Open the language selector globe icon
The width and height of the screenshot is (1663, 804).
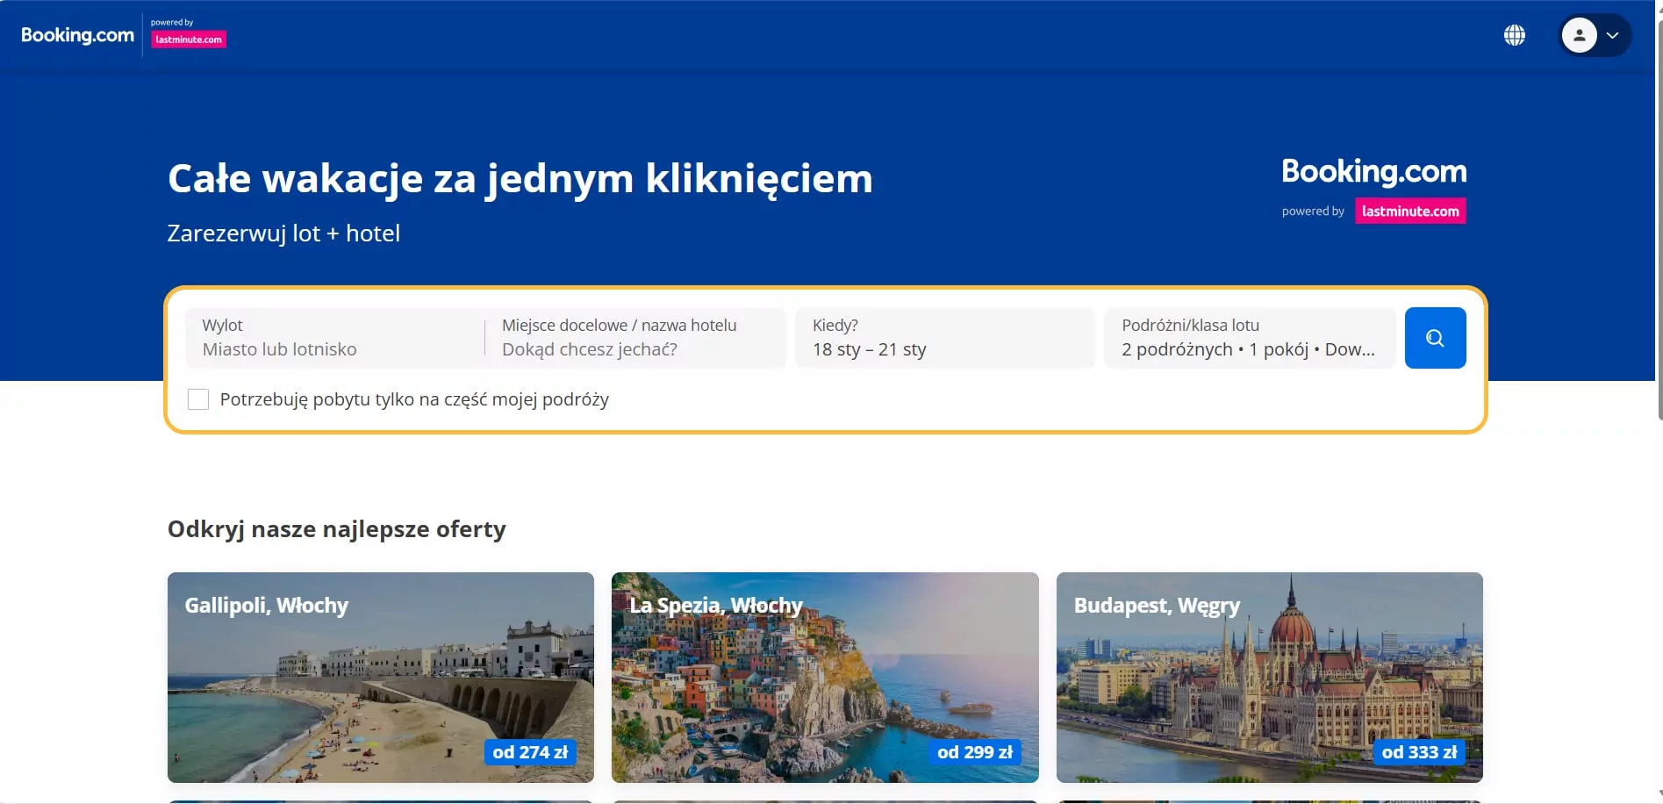[x=1515, y=35]
